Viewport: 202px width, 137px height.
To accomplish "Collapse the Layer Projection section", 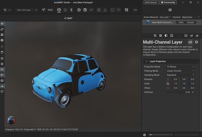I will tap(146, 61).
